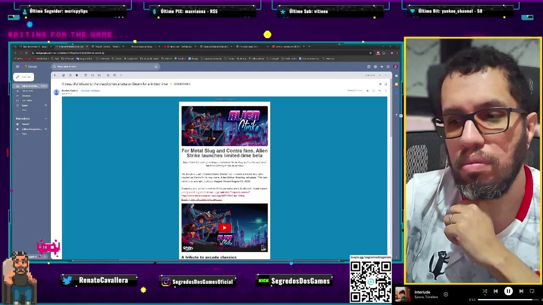This screenshot has height=305, width=543.
Task: Click the Alien Strike banner image
Action: click(x=224, y=126)
